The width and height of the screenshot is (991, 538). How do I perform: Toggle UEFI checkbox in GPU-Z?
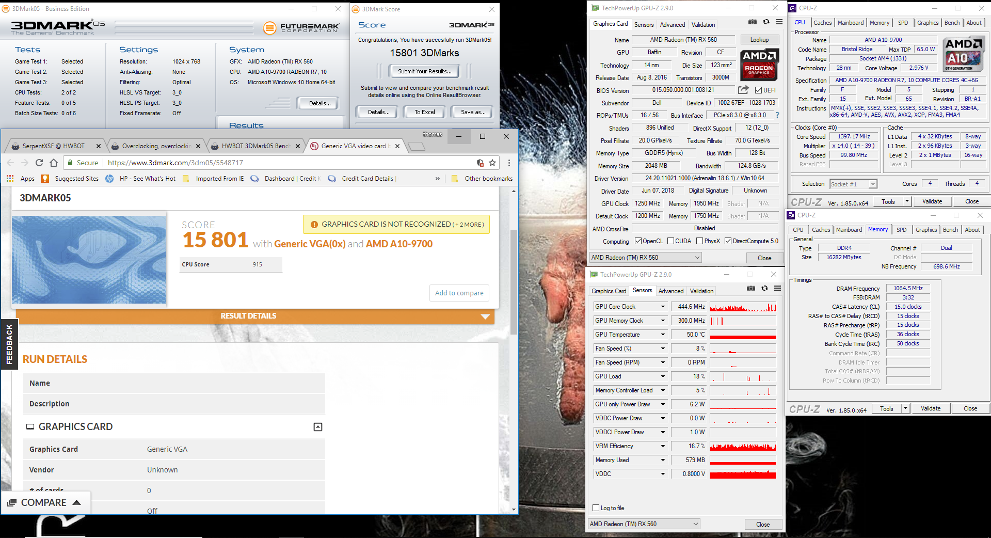point(759,90)
